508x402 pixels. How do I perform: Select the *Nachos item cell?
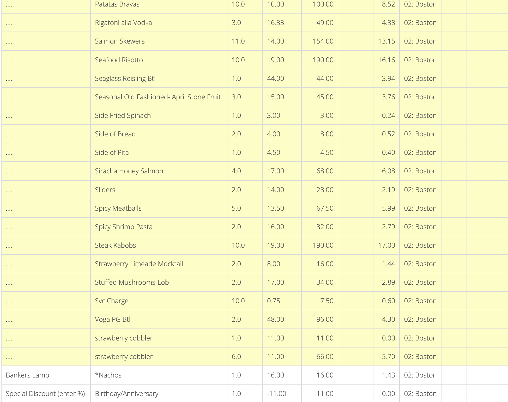[159, 375]
